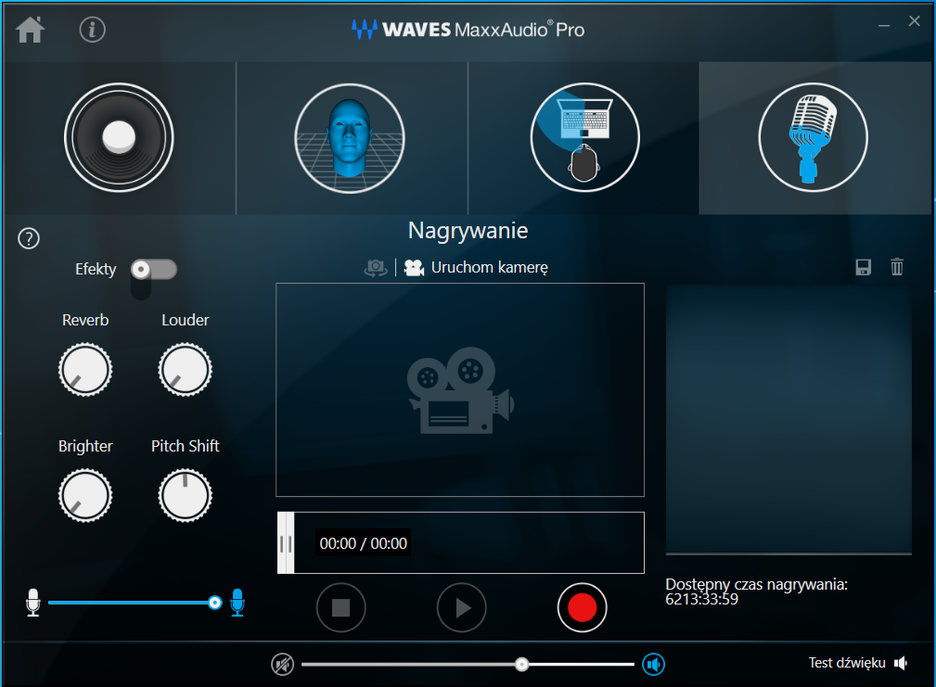Viewport: 936px width, 687px height.
Task: Click the blue speaker volume icon
Action: pyautogui.click(x=654, y=664)
